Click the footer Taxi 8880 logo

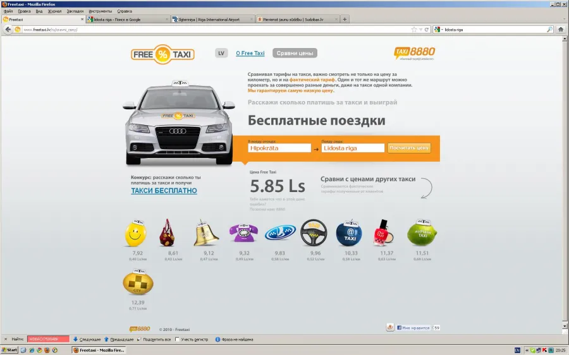[x=140, y=329]
